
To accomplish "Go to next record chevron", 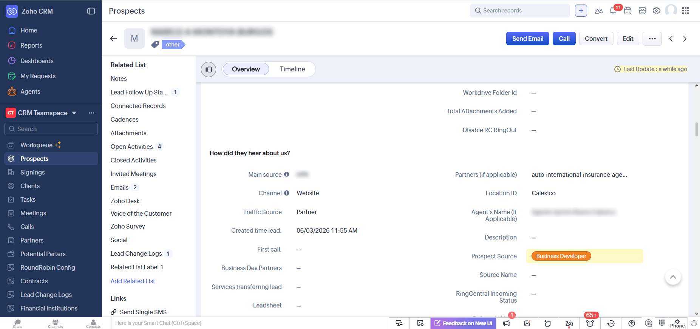I will [685, 39].
